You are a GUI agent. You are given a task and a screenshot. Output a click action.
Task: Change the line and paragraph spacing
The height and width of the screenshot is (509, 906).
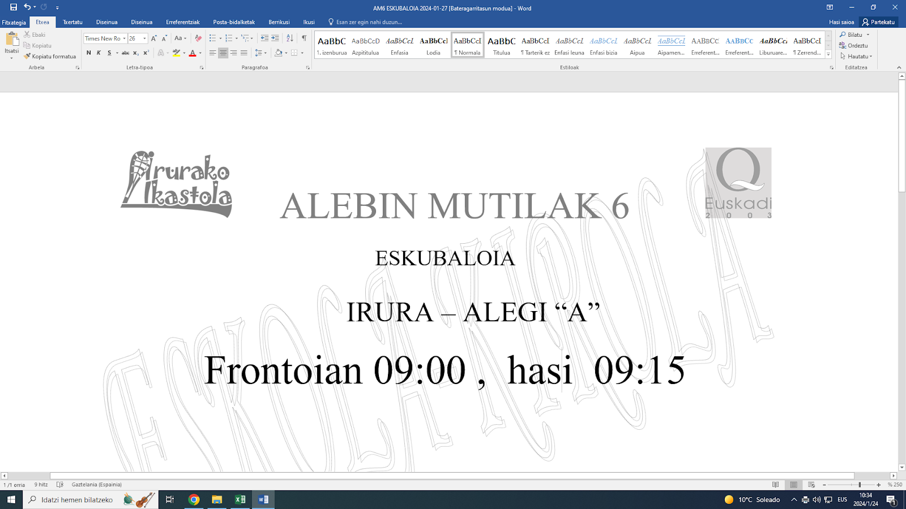click(259, 53)
